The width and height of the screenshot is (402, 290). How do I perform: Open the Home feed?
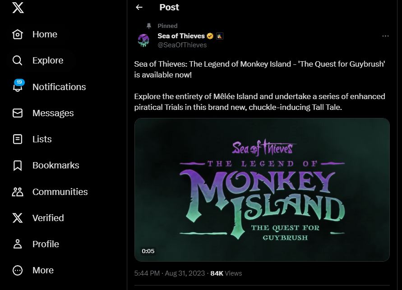click(44, 34)
